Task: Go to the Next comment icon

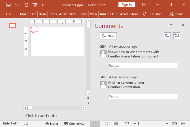Action: coord(177,35)
